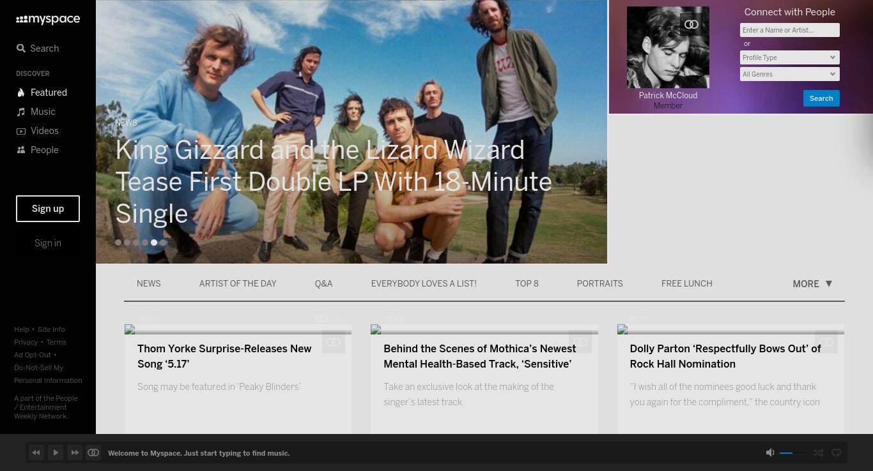The image size is (873, 471).
Task: Open the Site Info link
Action: pyautogui.click(x=51, y=329)
